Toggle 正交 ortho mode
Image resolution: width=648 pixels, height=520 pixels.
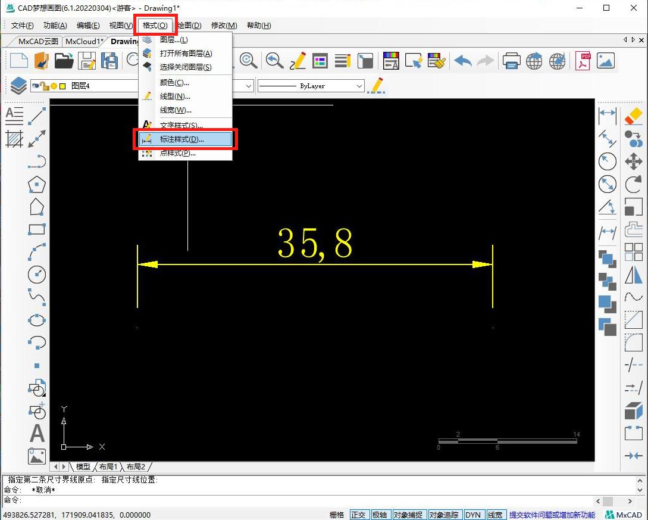(358, 515)
